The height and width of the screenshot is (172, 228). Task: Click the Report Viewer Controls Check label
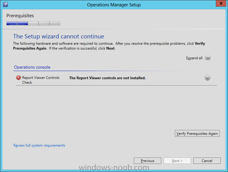pos(41,80)
